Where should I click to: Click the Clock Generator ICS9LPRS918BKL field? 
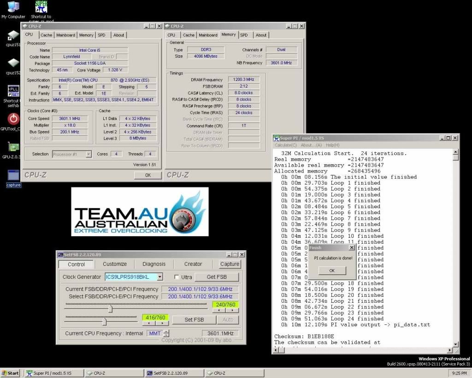[131, 277]
